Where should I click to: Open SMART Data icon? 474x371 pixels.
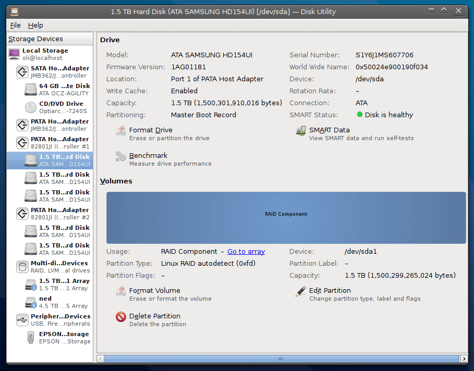click(x=301, y=131)
